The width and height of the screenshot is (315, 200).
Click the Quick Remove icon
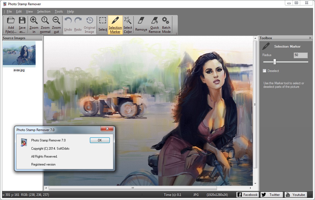coord(155,21)
